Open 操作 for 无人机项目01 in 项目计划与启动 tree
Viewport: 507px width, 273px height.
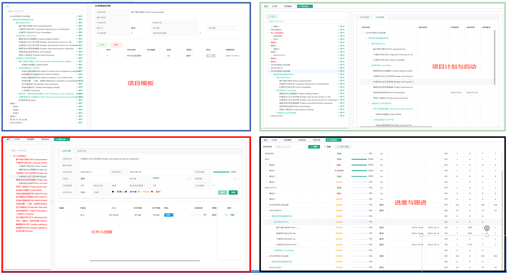[x=342, y=33]
